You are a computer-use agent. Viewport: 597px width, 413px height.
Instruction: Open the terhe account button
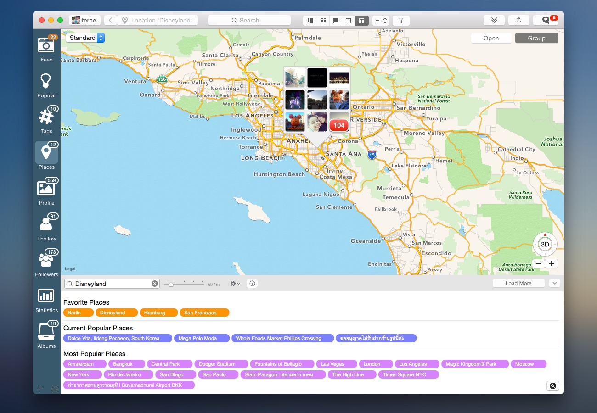click(x=85, y=20)
